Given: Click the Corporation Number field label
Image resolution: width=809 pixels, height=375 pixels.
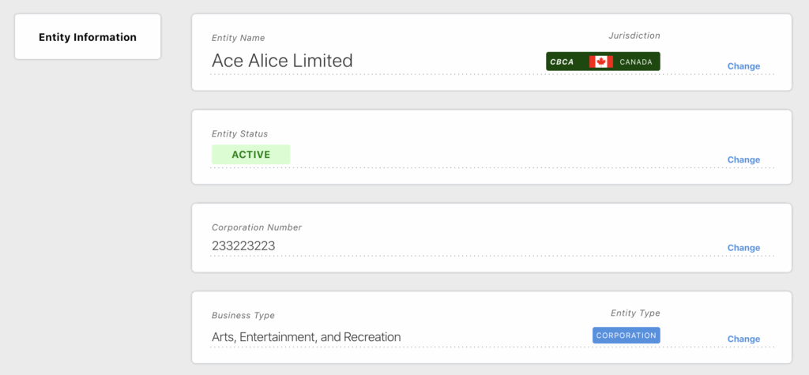Looking at the screenshot, I should 256,227.
